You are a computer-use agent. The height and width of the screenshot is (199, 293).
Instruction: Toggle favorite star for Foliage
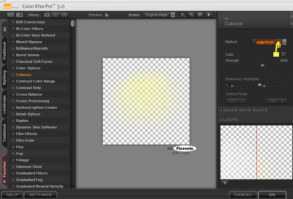pyautogui.click(x=13, y=160)
